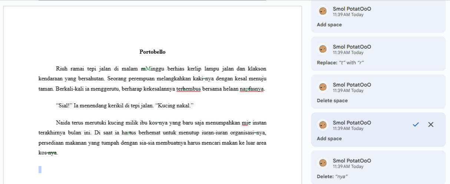Click the misspelled word "terhembus"
This screenshot has height=184, width=450.
click(x=188, y=89)
